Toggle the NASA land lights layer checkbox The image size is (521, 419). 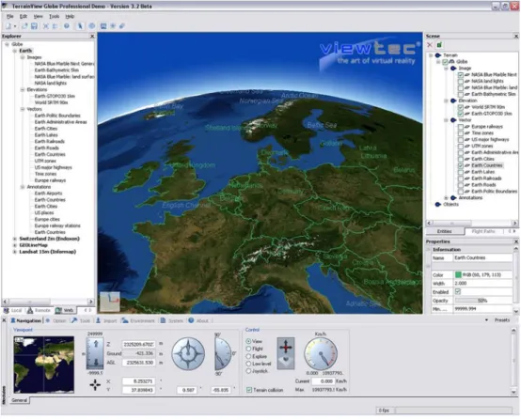pos(461,82)
